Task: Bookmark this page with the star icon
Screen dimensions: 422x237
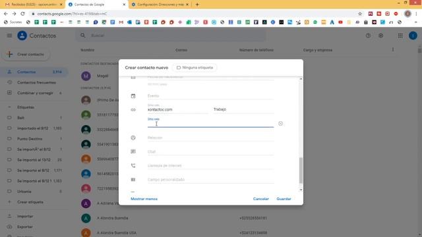Action: pos(360,14)
